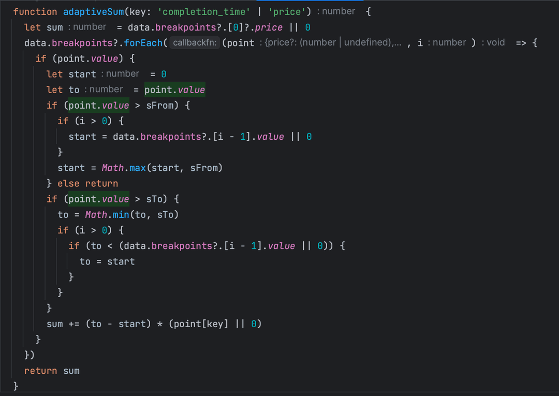The width and height of the screenshot is (559, 396).
Task: Click the void return type hint
Action: click(x=495, y=43)
